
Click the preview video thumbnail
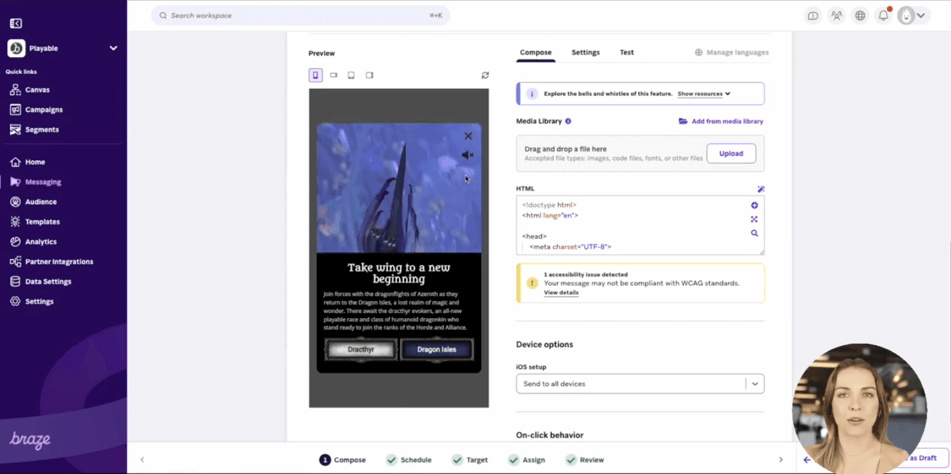point(399,188)
